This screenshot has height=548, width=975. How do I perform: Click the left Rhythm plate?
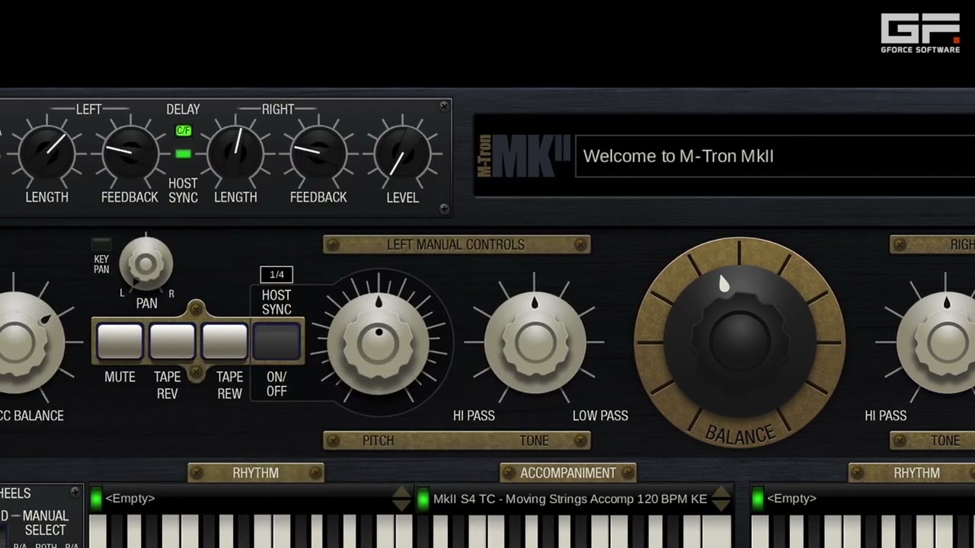click(x=256, y=473)
